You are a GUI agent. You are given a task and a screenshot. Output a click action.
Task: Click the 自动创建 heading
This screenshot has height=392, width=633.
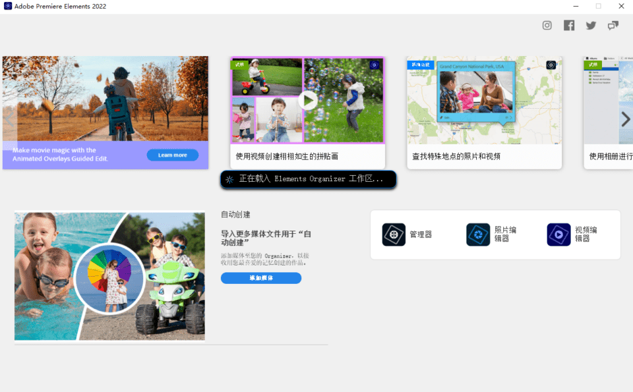(235, 215)
